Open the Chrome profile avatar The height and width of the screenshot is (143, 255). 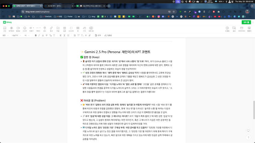247,12
